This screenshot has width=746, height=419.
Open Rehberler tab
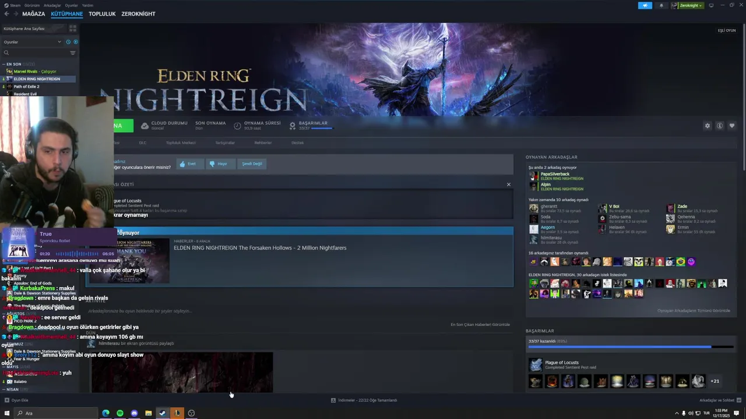click(x=263, y=143)
